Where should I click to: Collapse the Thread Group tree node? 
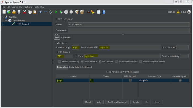tap(6, 20)
